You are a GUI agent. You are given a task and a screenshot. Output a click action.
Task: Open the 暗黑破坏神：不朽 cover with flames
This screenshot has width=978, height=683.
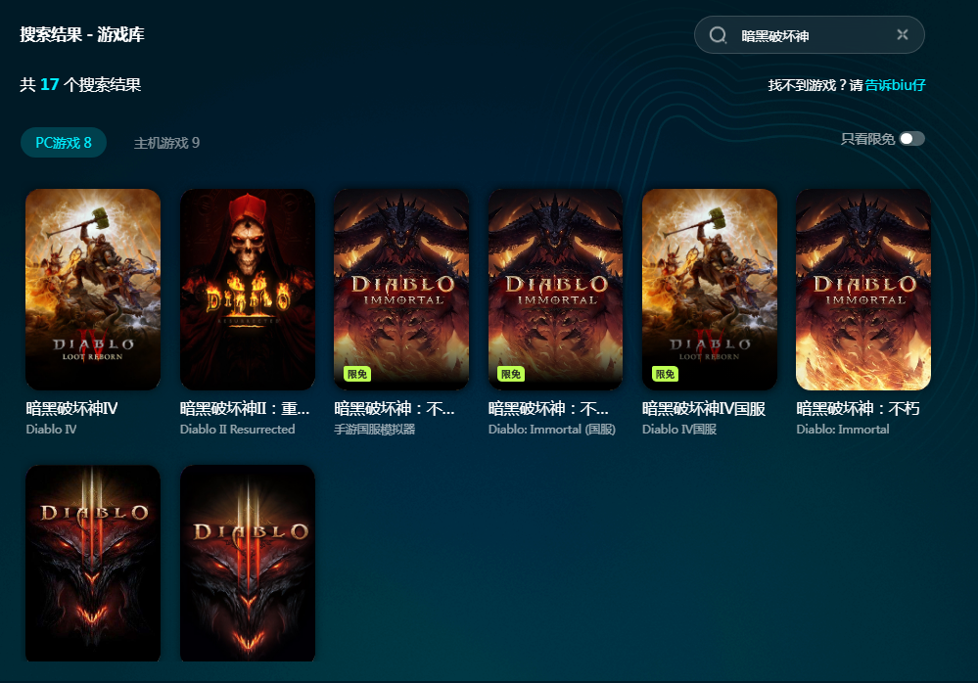coord(863,290)
